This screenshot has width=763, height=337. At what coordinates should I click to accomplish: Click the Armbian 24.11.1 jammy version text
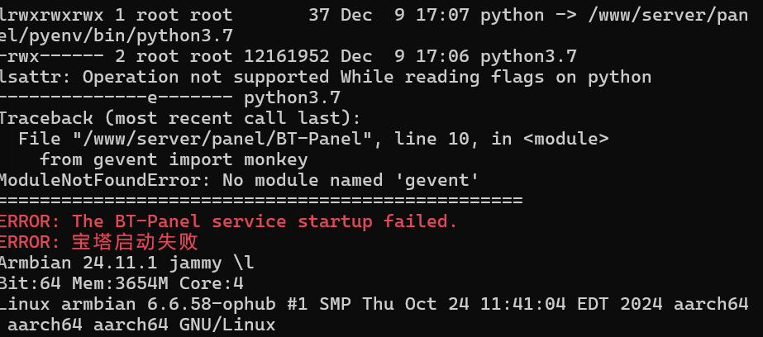tap(126, 263)
